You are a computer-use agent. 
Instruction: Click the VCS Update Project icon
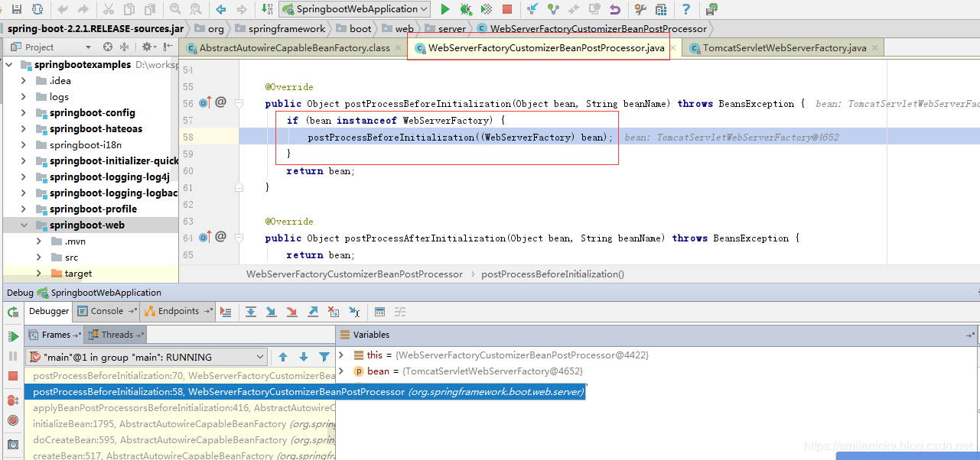[532, 9]
